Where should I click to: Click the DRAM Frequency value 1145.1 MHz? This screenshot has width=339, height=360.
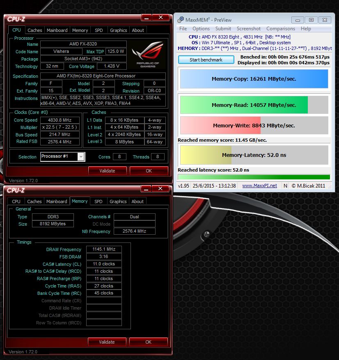[104, 249]
